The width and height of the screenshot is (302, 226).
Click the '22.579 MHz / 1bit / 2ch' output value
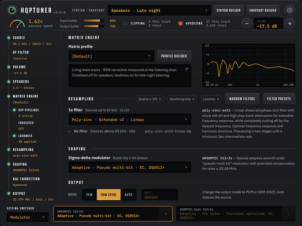[x=33, y=199]
